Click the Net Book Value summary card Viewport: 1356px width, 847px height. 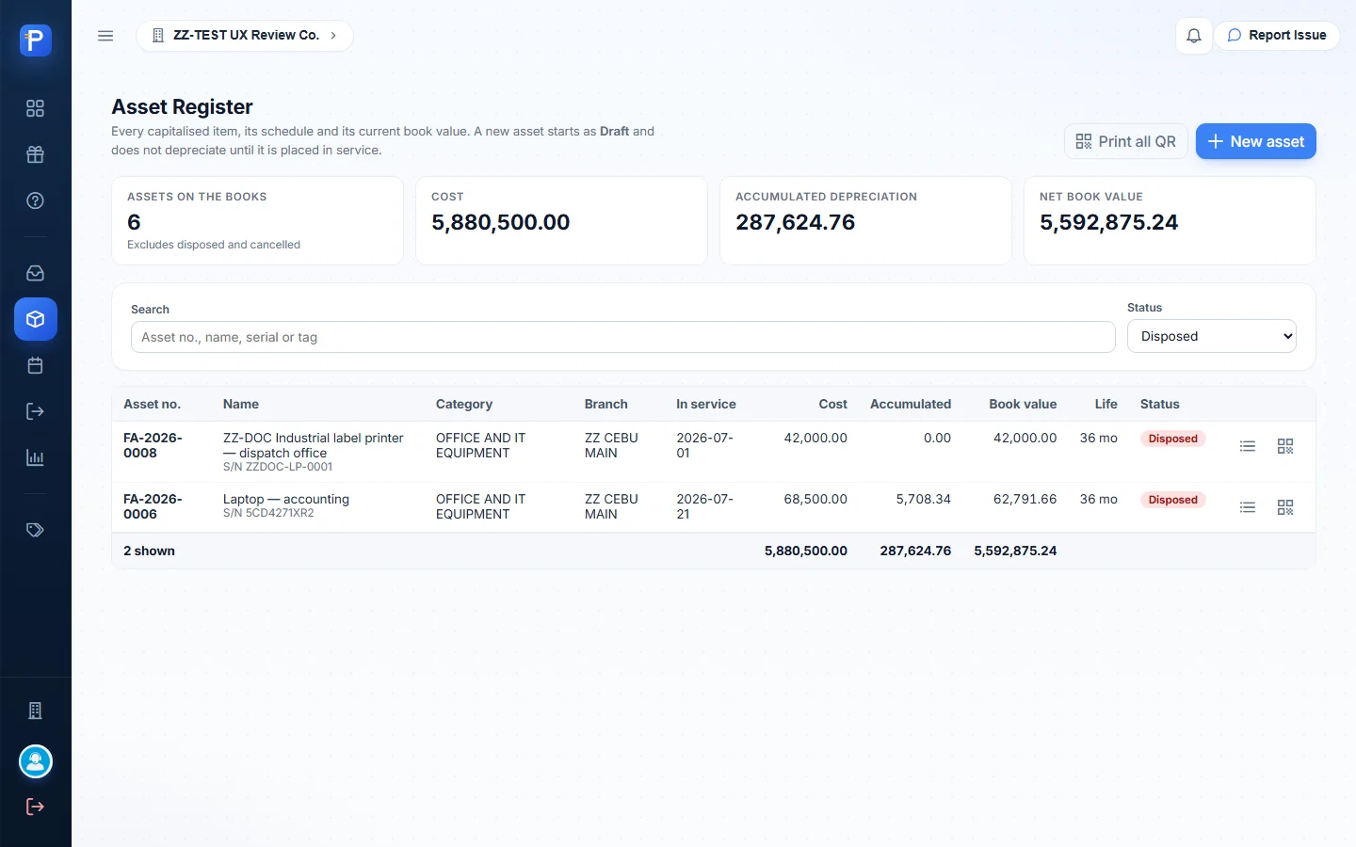click(x=1170, y=221)
